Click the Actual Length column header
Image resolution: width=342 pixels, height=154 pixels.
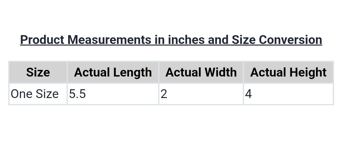(x=113, y=72)
